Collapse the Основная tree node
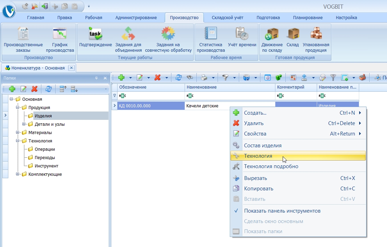This screenshot has height=247, width=387. pyautogui.click(x=11, y=99)
